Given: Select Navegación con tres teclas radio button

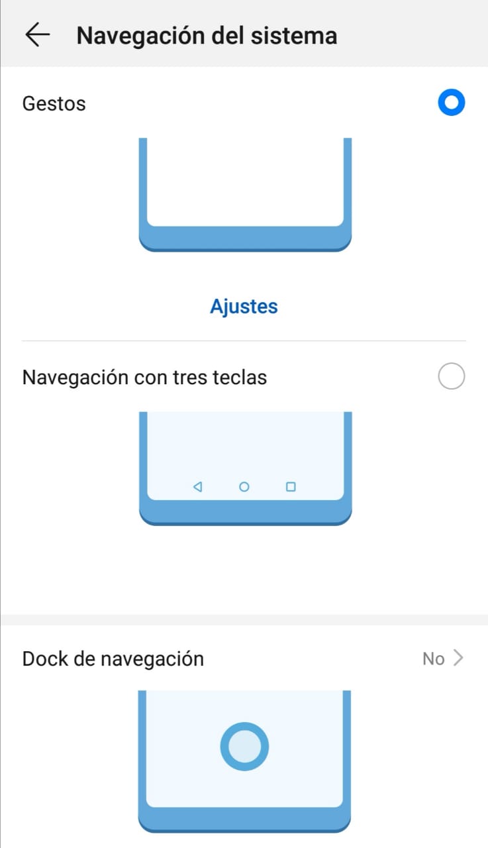Looking at the screenshot, I should (x=452, y=376).
